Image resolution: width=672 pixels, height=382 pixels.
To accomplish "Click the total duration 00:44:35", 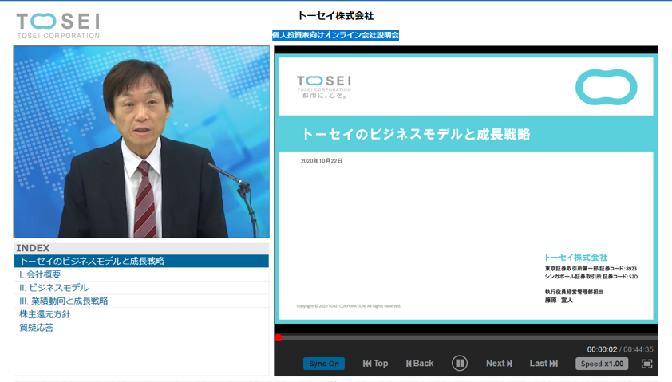I will click(x=638, y=349).
